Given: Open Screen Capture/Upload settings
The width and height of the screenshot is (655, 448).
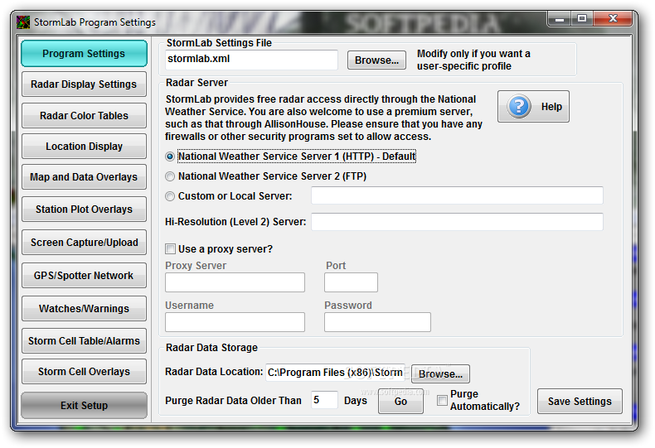Looking at the screenshot, I should click(84, 243).
